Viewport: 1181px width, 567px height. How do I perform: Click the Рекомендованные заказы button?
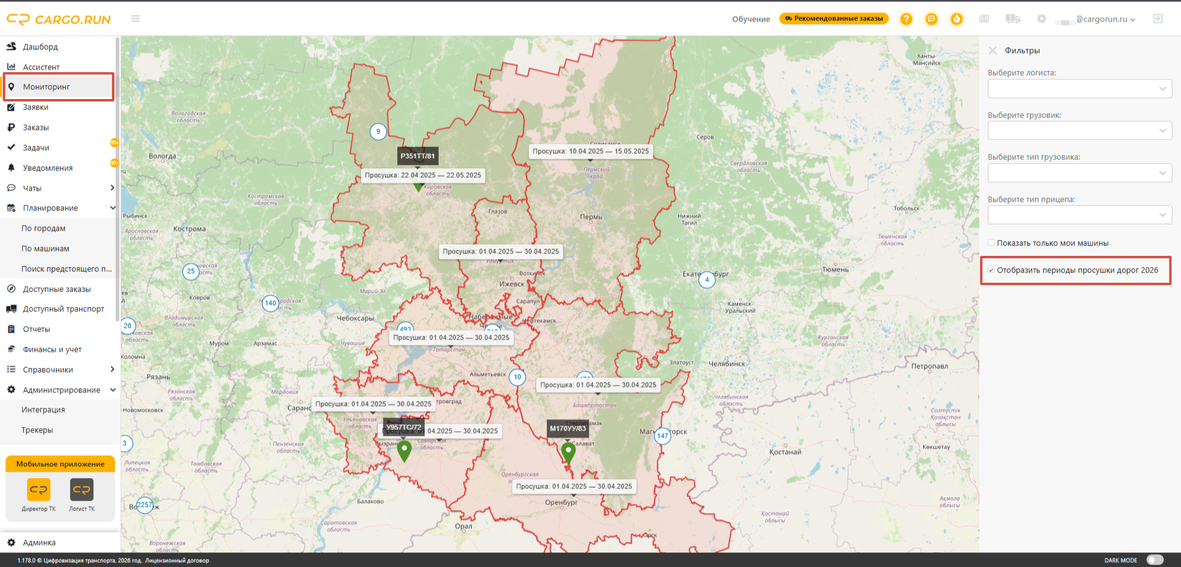[834, 18]
